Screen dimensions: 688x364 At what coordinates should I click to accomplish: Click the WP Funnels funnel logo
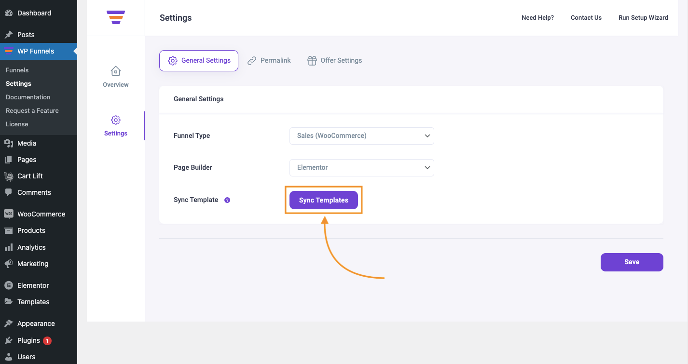pos(116,17)
